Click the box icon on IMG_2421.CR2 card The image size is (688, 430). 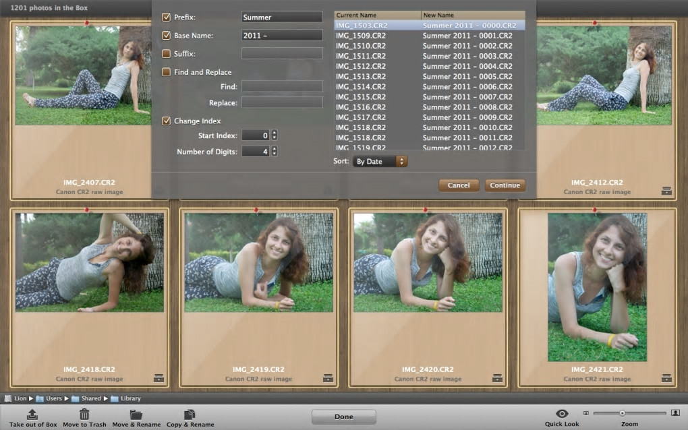(x=666, y=377)
